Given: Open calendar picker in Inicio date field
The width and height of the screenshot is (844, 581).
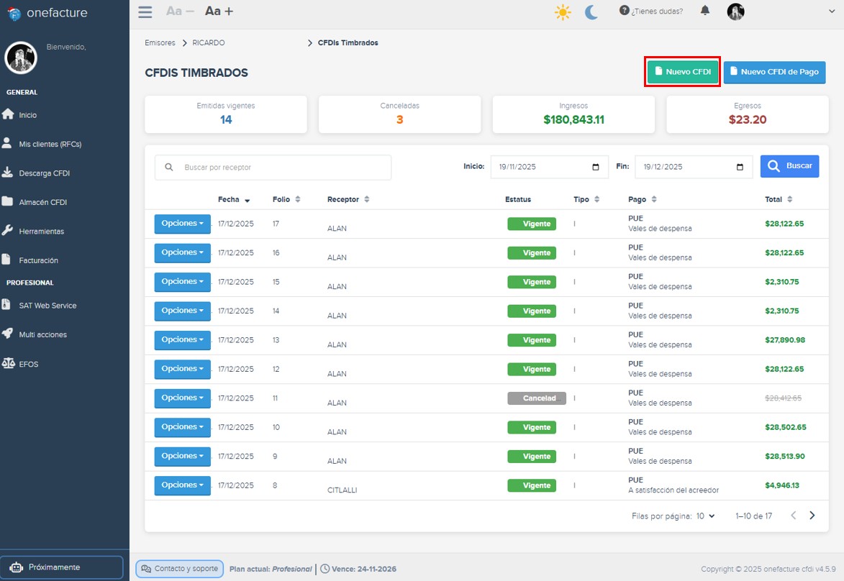Looking at the screenshot, I should coord(596,167).
